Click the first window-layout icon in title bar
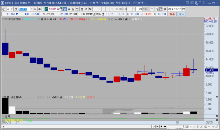The image size is (220, 130). point(188,3)
